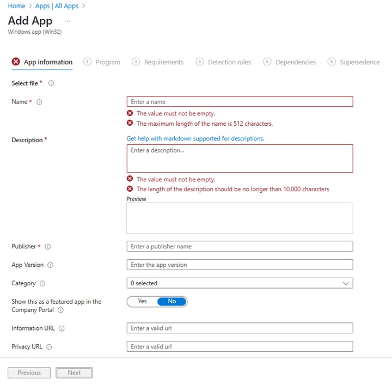Screen dimensions: 392x385
Task: Click the info icon next to Name
Action: tap(39, 102)
